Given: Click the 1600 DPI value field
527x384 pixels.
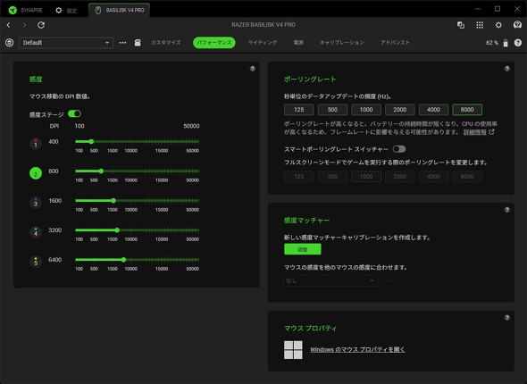Looking at the screenshot, I should pyautogui.click(x=55, y=201).
